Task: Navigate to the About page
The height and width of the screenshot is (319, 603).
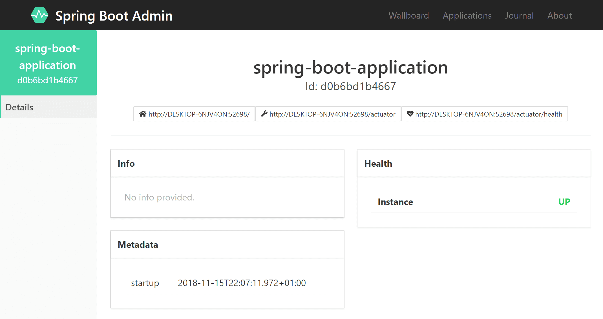Action: pos(559,15)
